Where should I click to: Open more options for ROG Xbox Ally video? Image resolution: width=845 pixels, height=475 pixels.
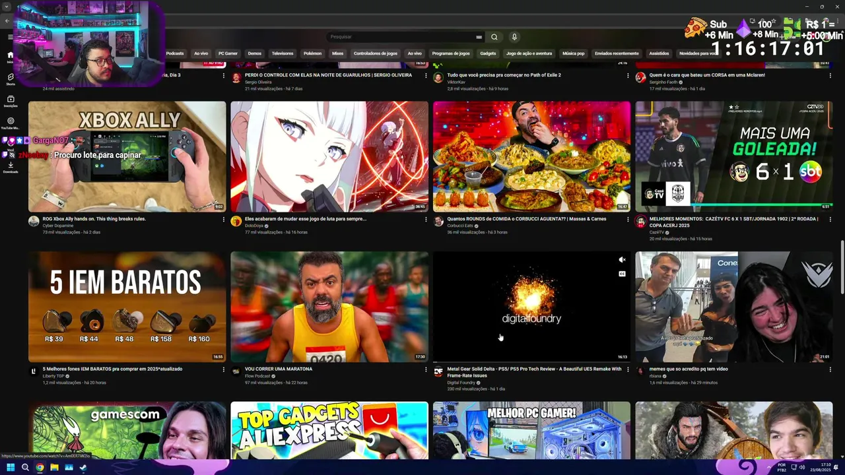(223, 219)
